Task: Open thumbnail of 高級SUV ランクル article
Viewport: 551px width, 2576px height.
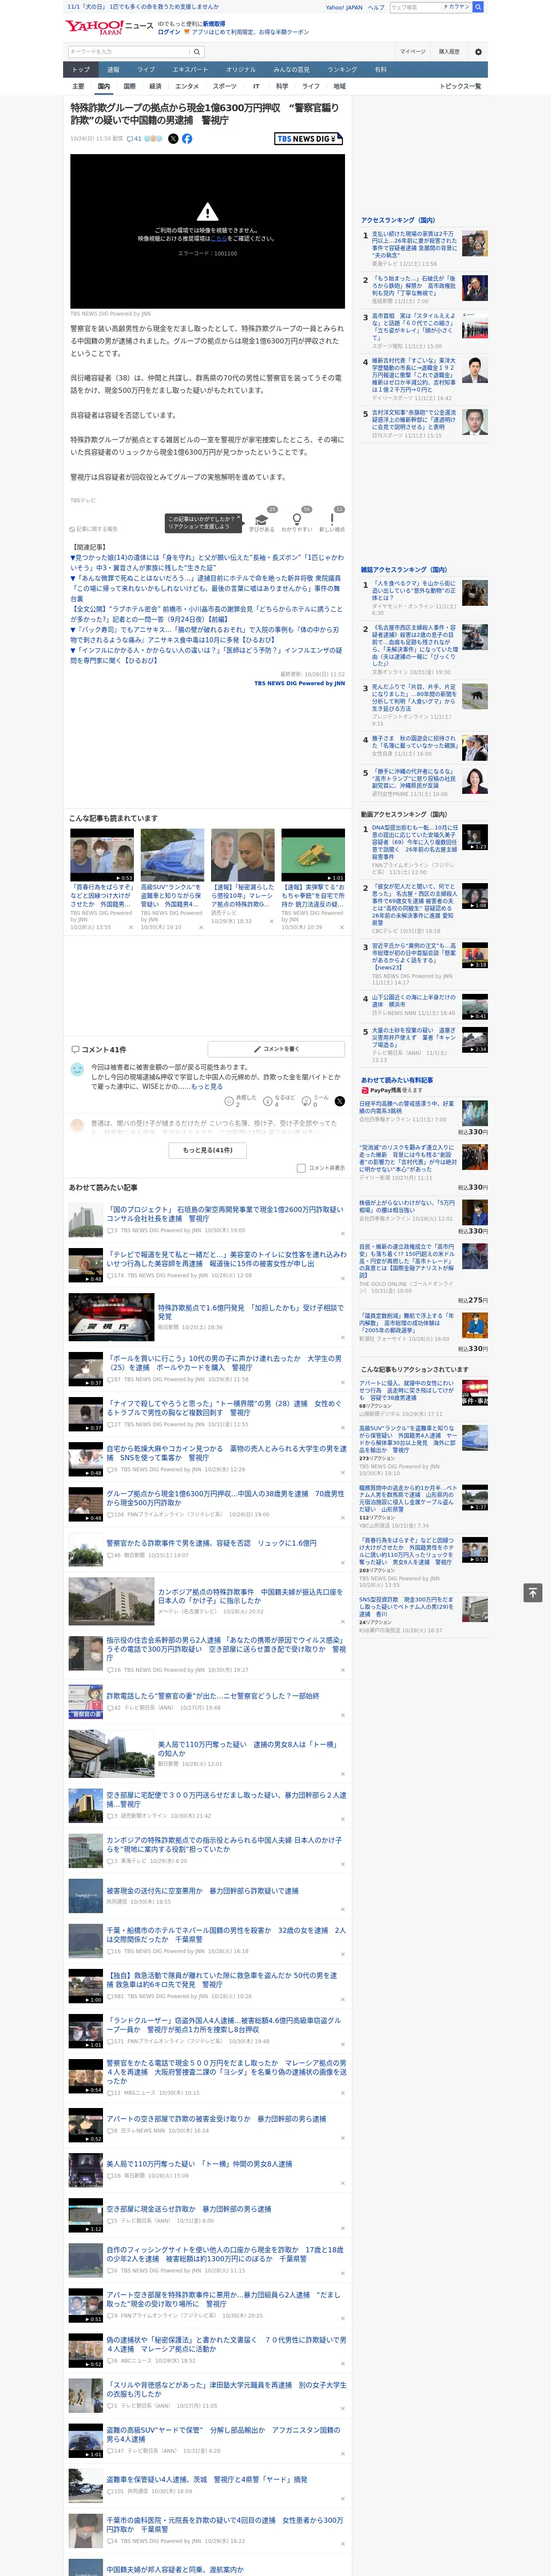Action: [x=172, y=854]
